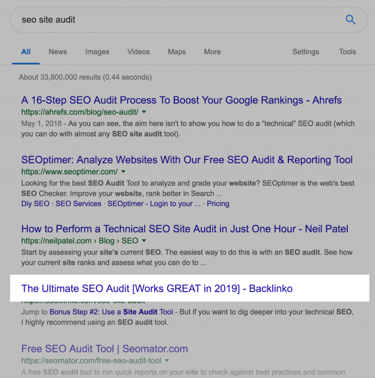Image resolution: width=375 pixels, height=378 pixels.
Task: Select the All tab
Action: click(x=26, y=52)
